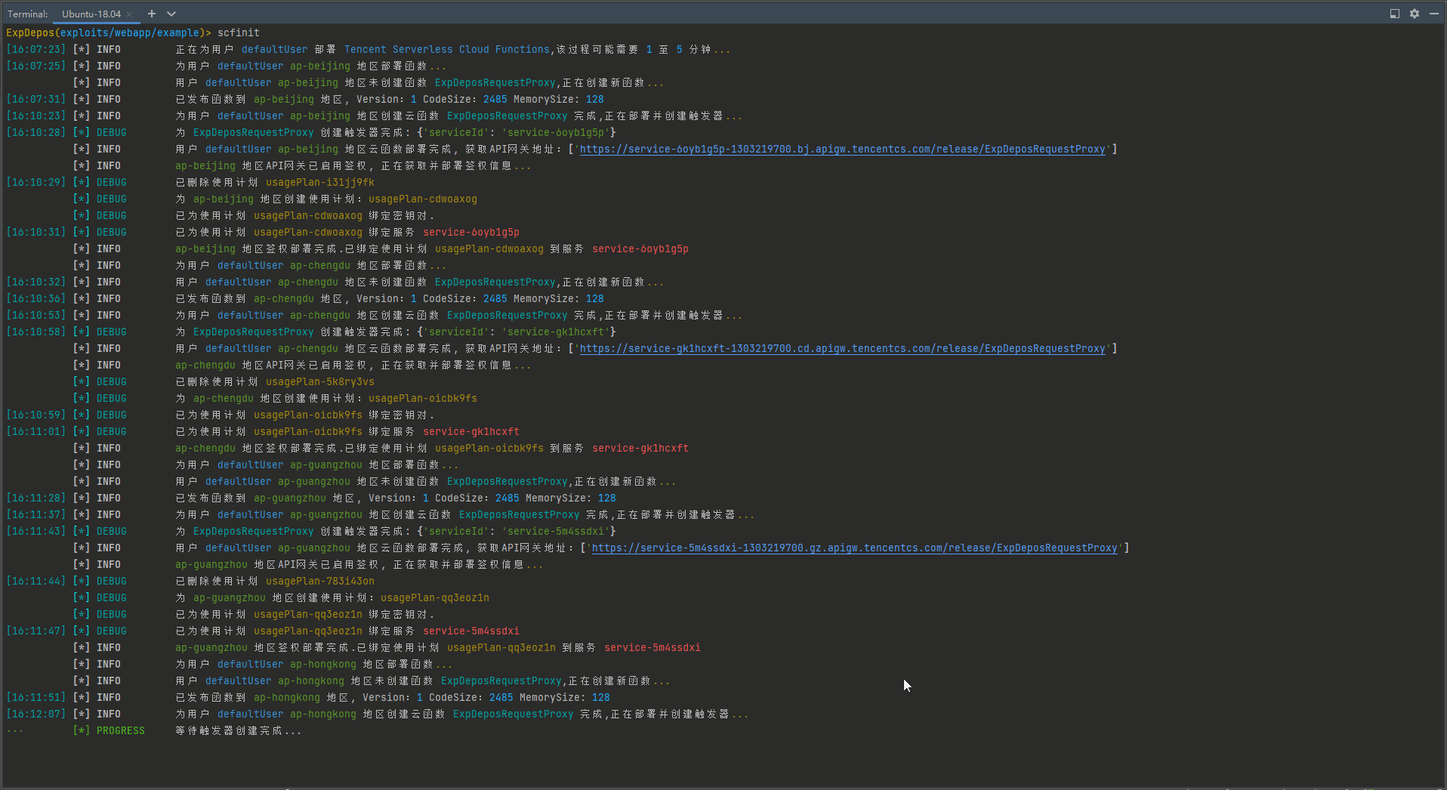Click usagePlan-i31jj9fk text
This screenshot has height=790, width=1447.
click(320, 183)
